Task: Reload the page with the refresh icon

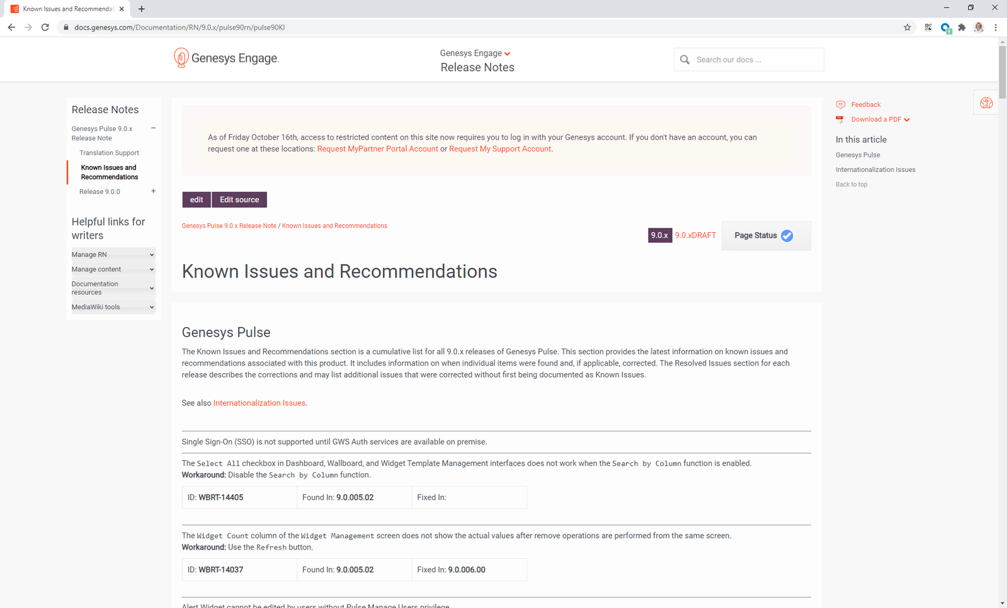Action: click(45, 27)
